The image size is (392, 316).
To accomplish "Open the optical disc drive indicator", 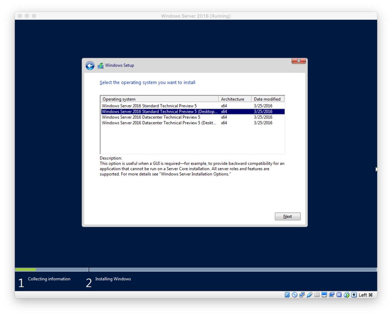I will pyautogui.click(x=294, y=295).
